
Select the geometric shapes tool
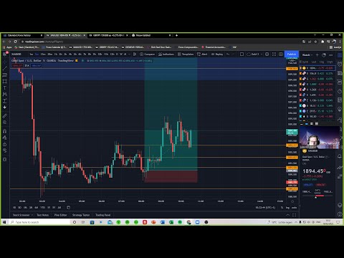tap(5, 82)
